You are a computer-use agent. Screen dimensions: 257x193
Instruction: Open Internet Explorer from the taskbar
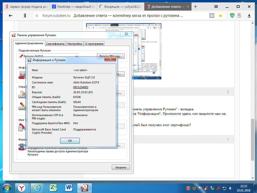pyautogui.click(x=38, y=187)
